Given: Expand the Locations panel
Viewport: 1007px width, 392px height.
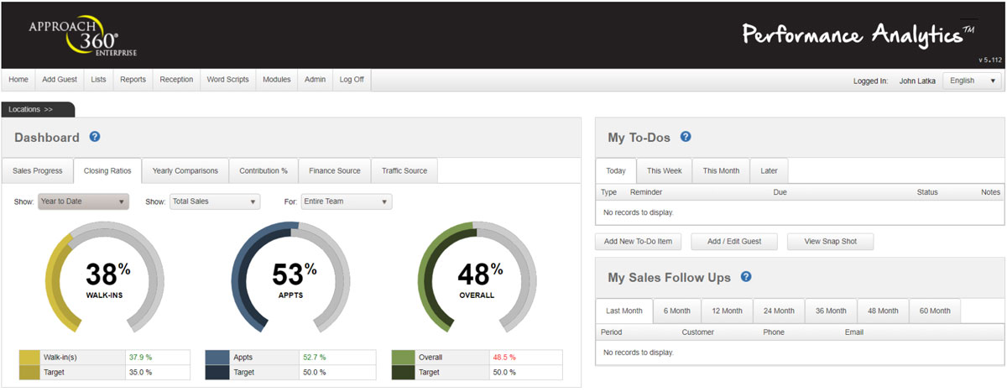Looking at the screenshot, I should pos(38,109).
